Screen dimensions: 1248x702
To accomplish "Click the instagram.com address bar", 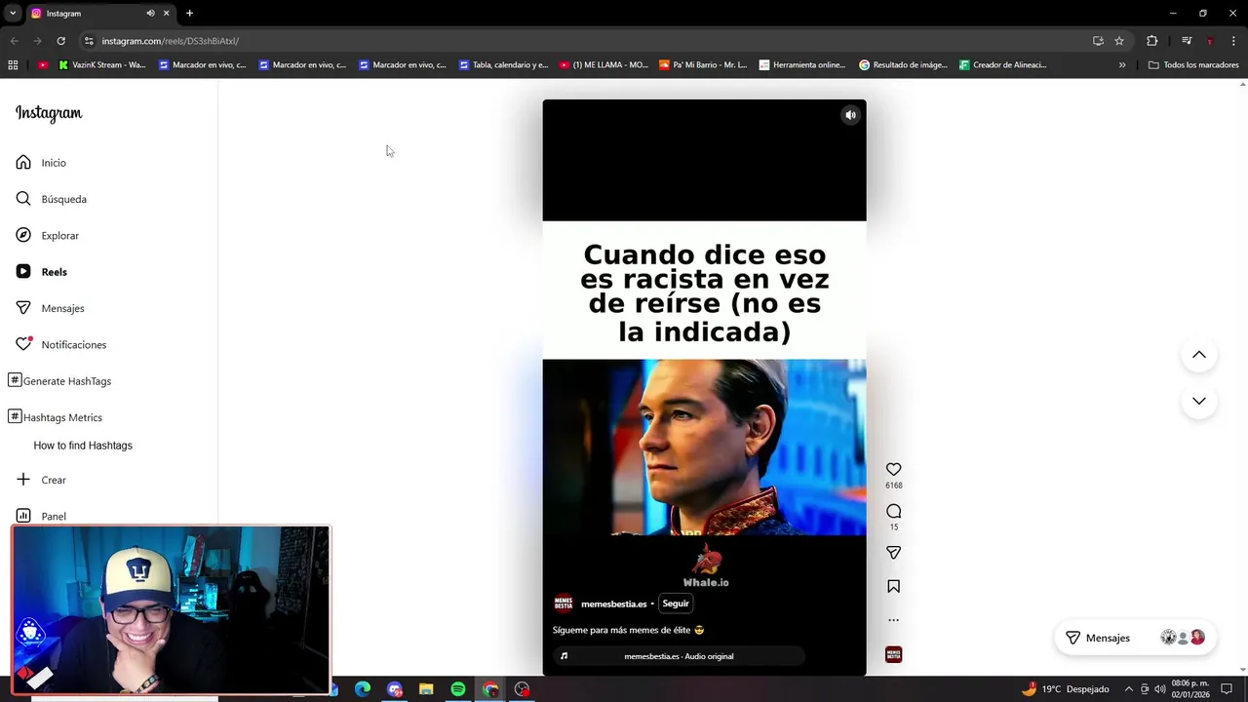I will pyautogui.click(x=585, y=41).
